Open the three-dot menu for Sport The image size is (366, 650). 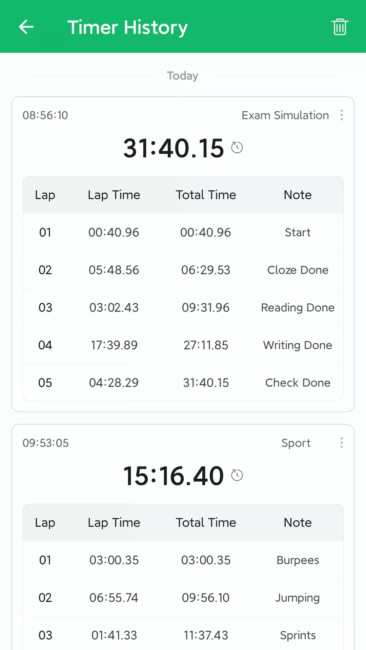pos(342,443)
